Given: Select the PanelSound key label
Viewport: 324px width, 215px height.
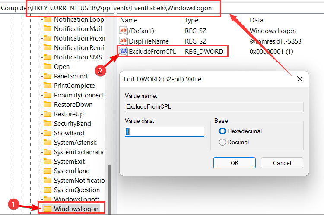Looking at the screenshot, I should pyautogui.click(x=70, y=76).
